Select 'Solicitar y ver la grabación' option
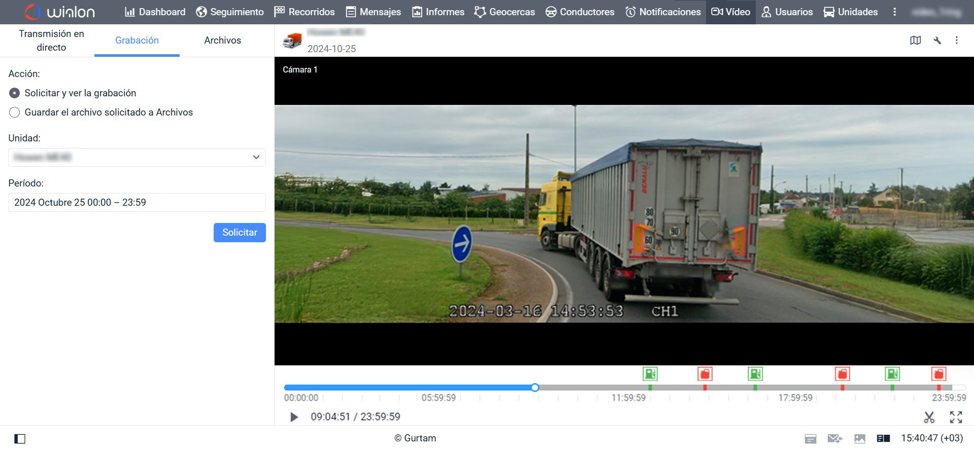Screen dimensions: 974x450 (x=15, y=93)
